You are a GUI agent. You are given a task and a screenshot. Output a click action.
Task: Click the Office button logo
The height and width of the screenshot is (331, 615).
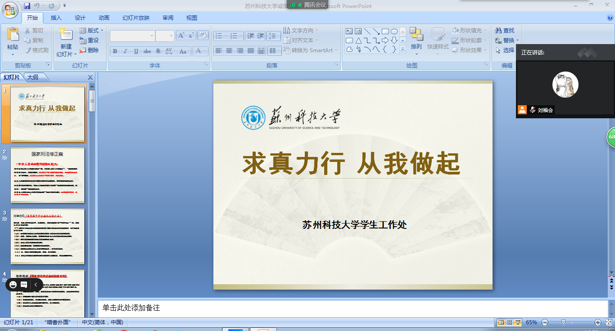tap(9, 9)
